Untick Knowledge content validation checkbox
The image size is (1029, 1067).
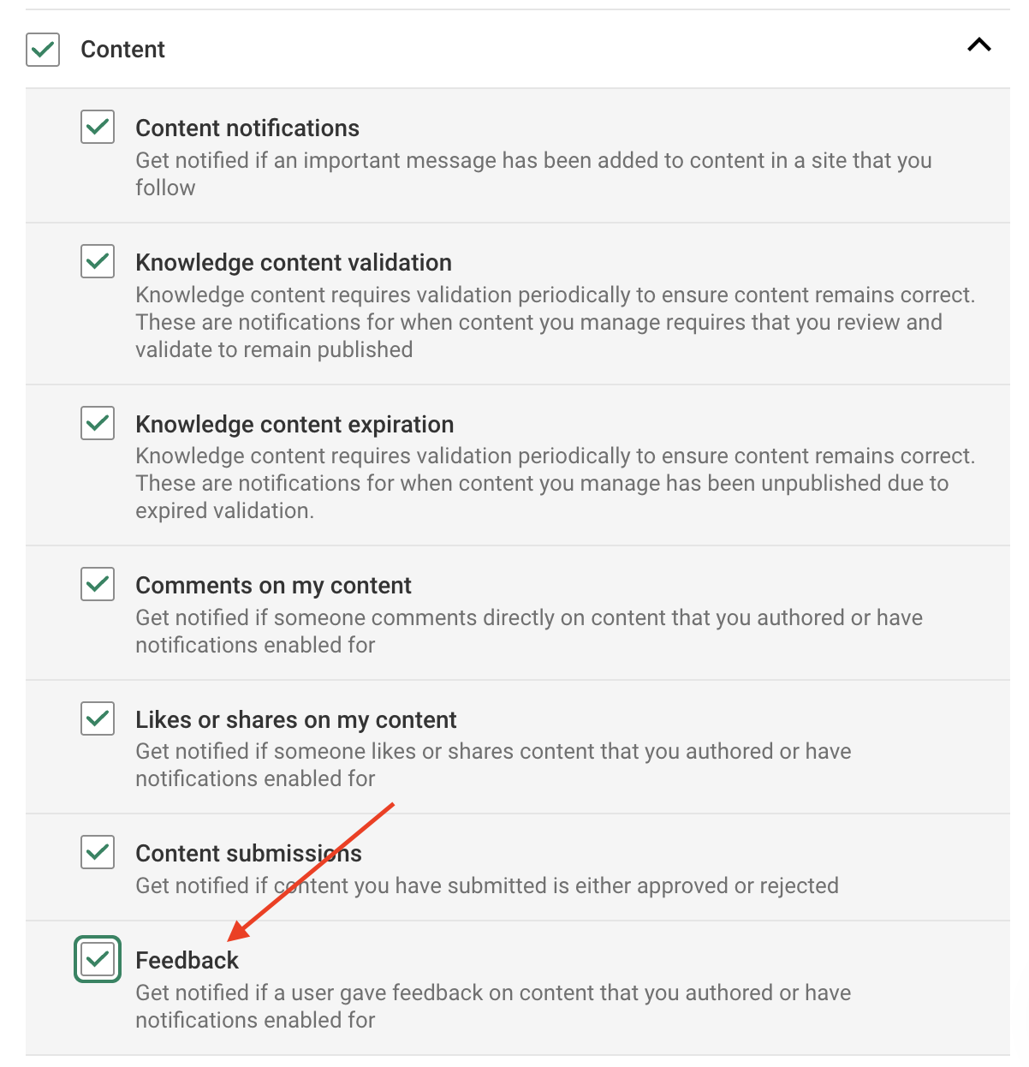tap(98, 261)
